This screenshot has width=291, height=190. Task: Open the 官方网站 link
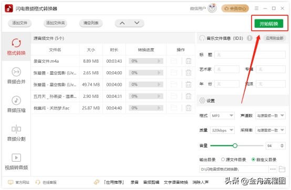coord(18,183)
